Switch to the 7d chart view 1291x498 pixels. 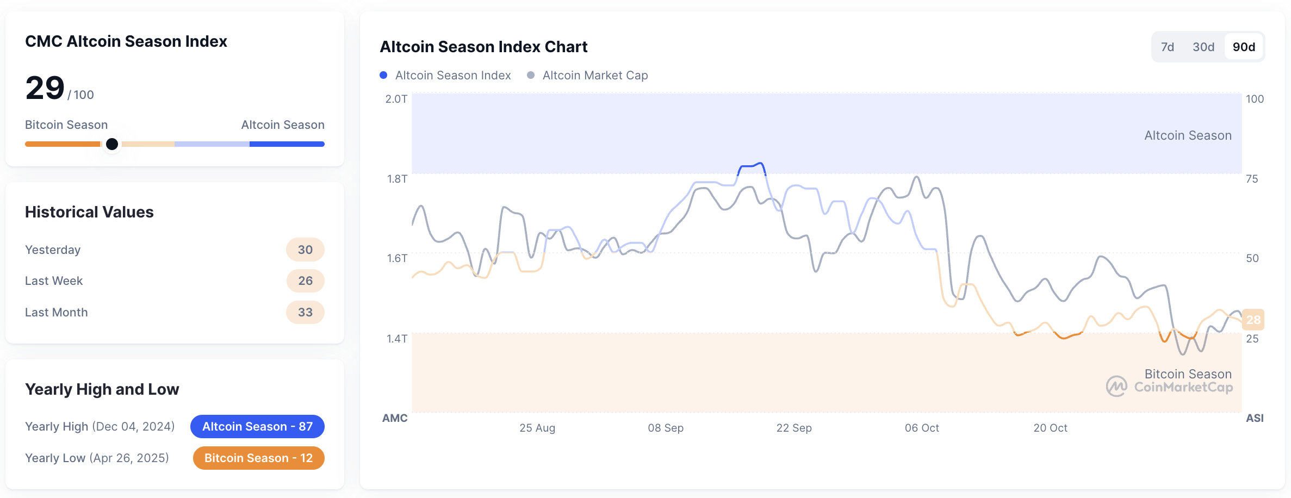pyautogui.click(x=1168, y=47)
